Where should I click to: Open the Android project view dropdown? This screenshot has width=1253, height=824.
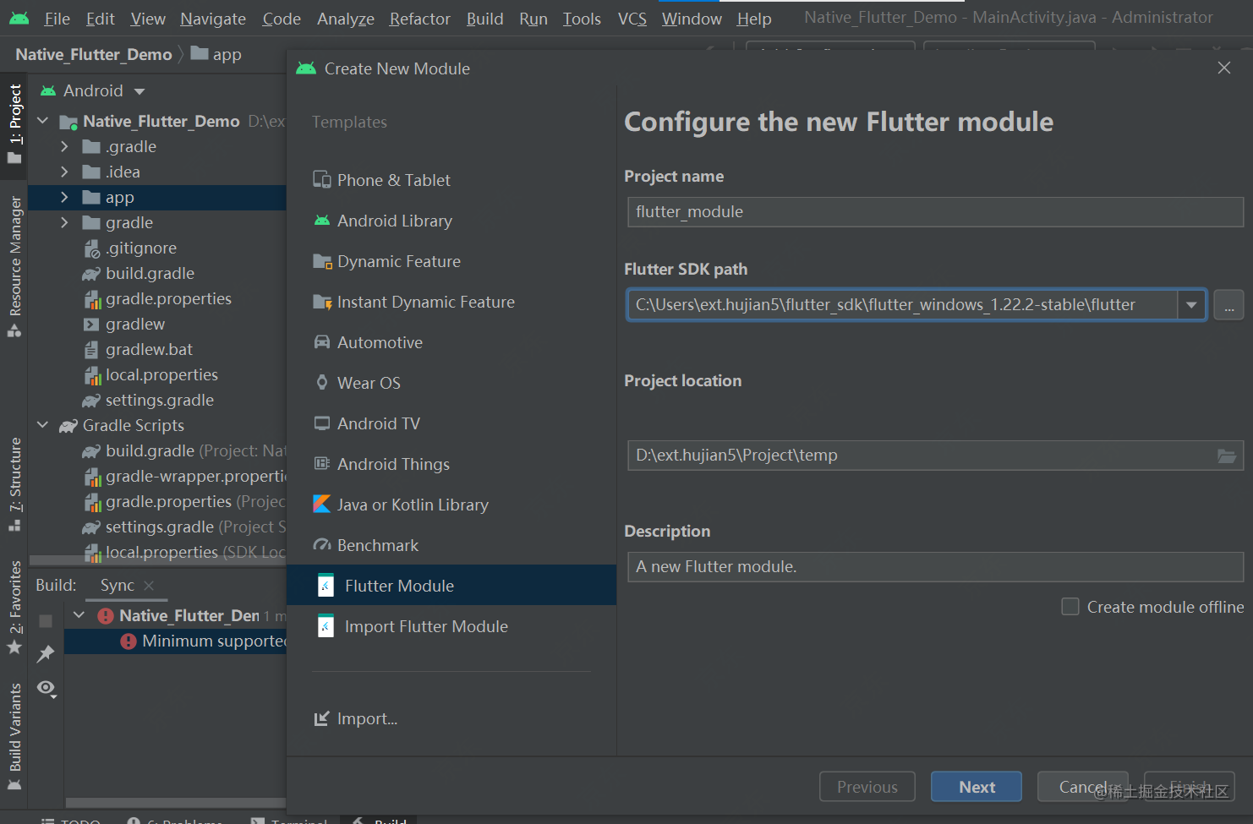140,91
